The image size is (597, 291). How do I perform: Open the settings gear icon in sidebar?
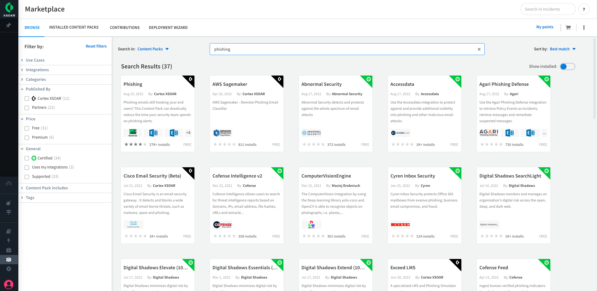(9, 269)
